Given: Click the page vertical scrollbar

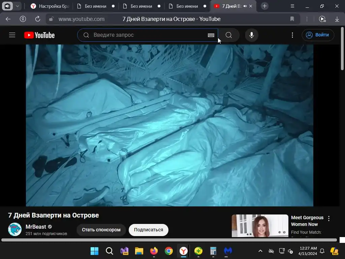Looking at the screenshot, I should [x=342, y=49].
